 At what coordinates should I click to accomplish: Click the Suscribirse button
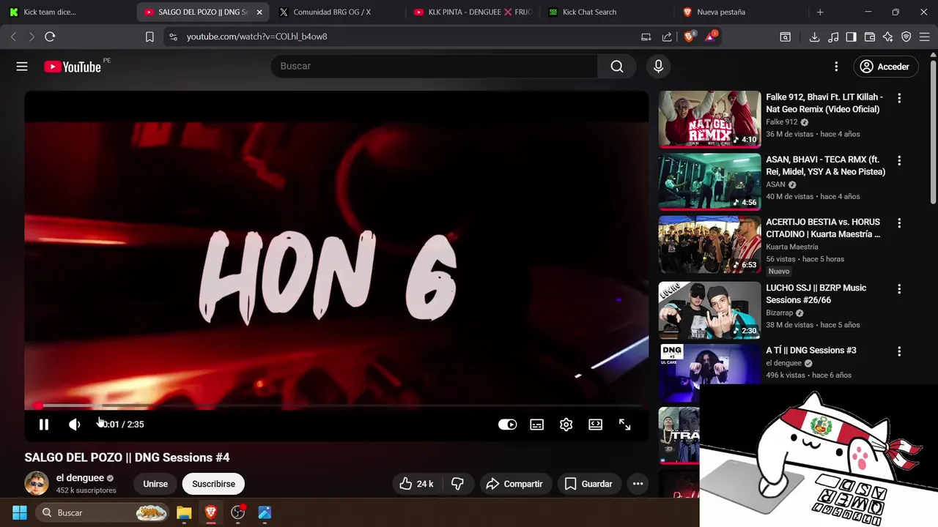[x=213, y=484]
